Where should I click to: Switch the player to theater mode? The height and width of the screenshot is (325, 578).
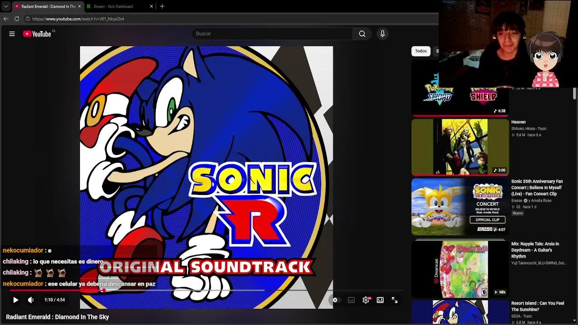coord(380,300)
